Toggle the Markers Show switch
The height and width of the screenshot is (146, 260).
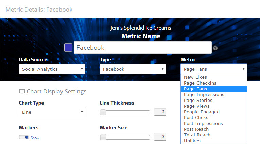click(x=24, y=138)
